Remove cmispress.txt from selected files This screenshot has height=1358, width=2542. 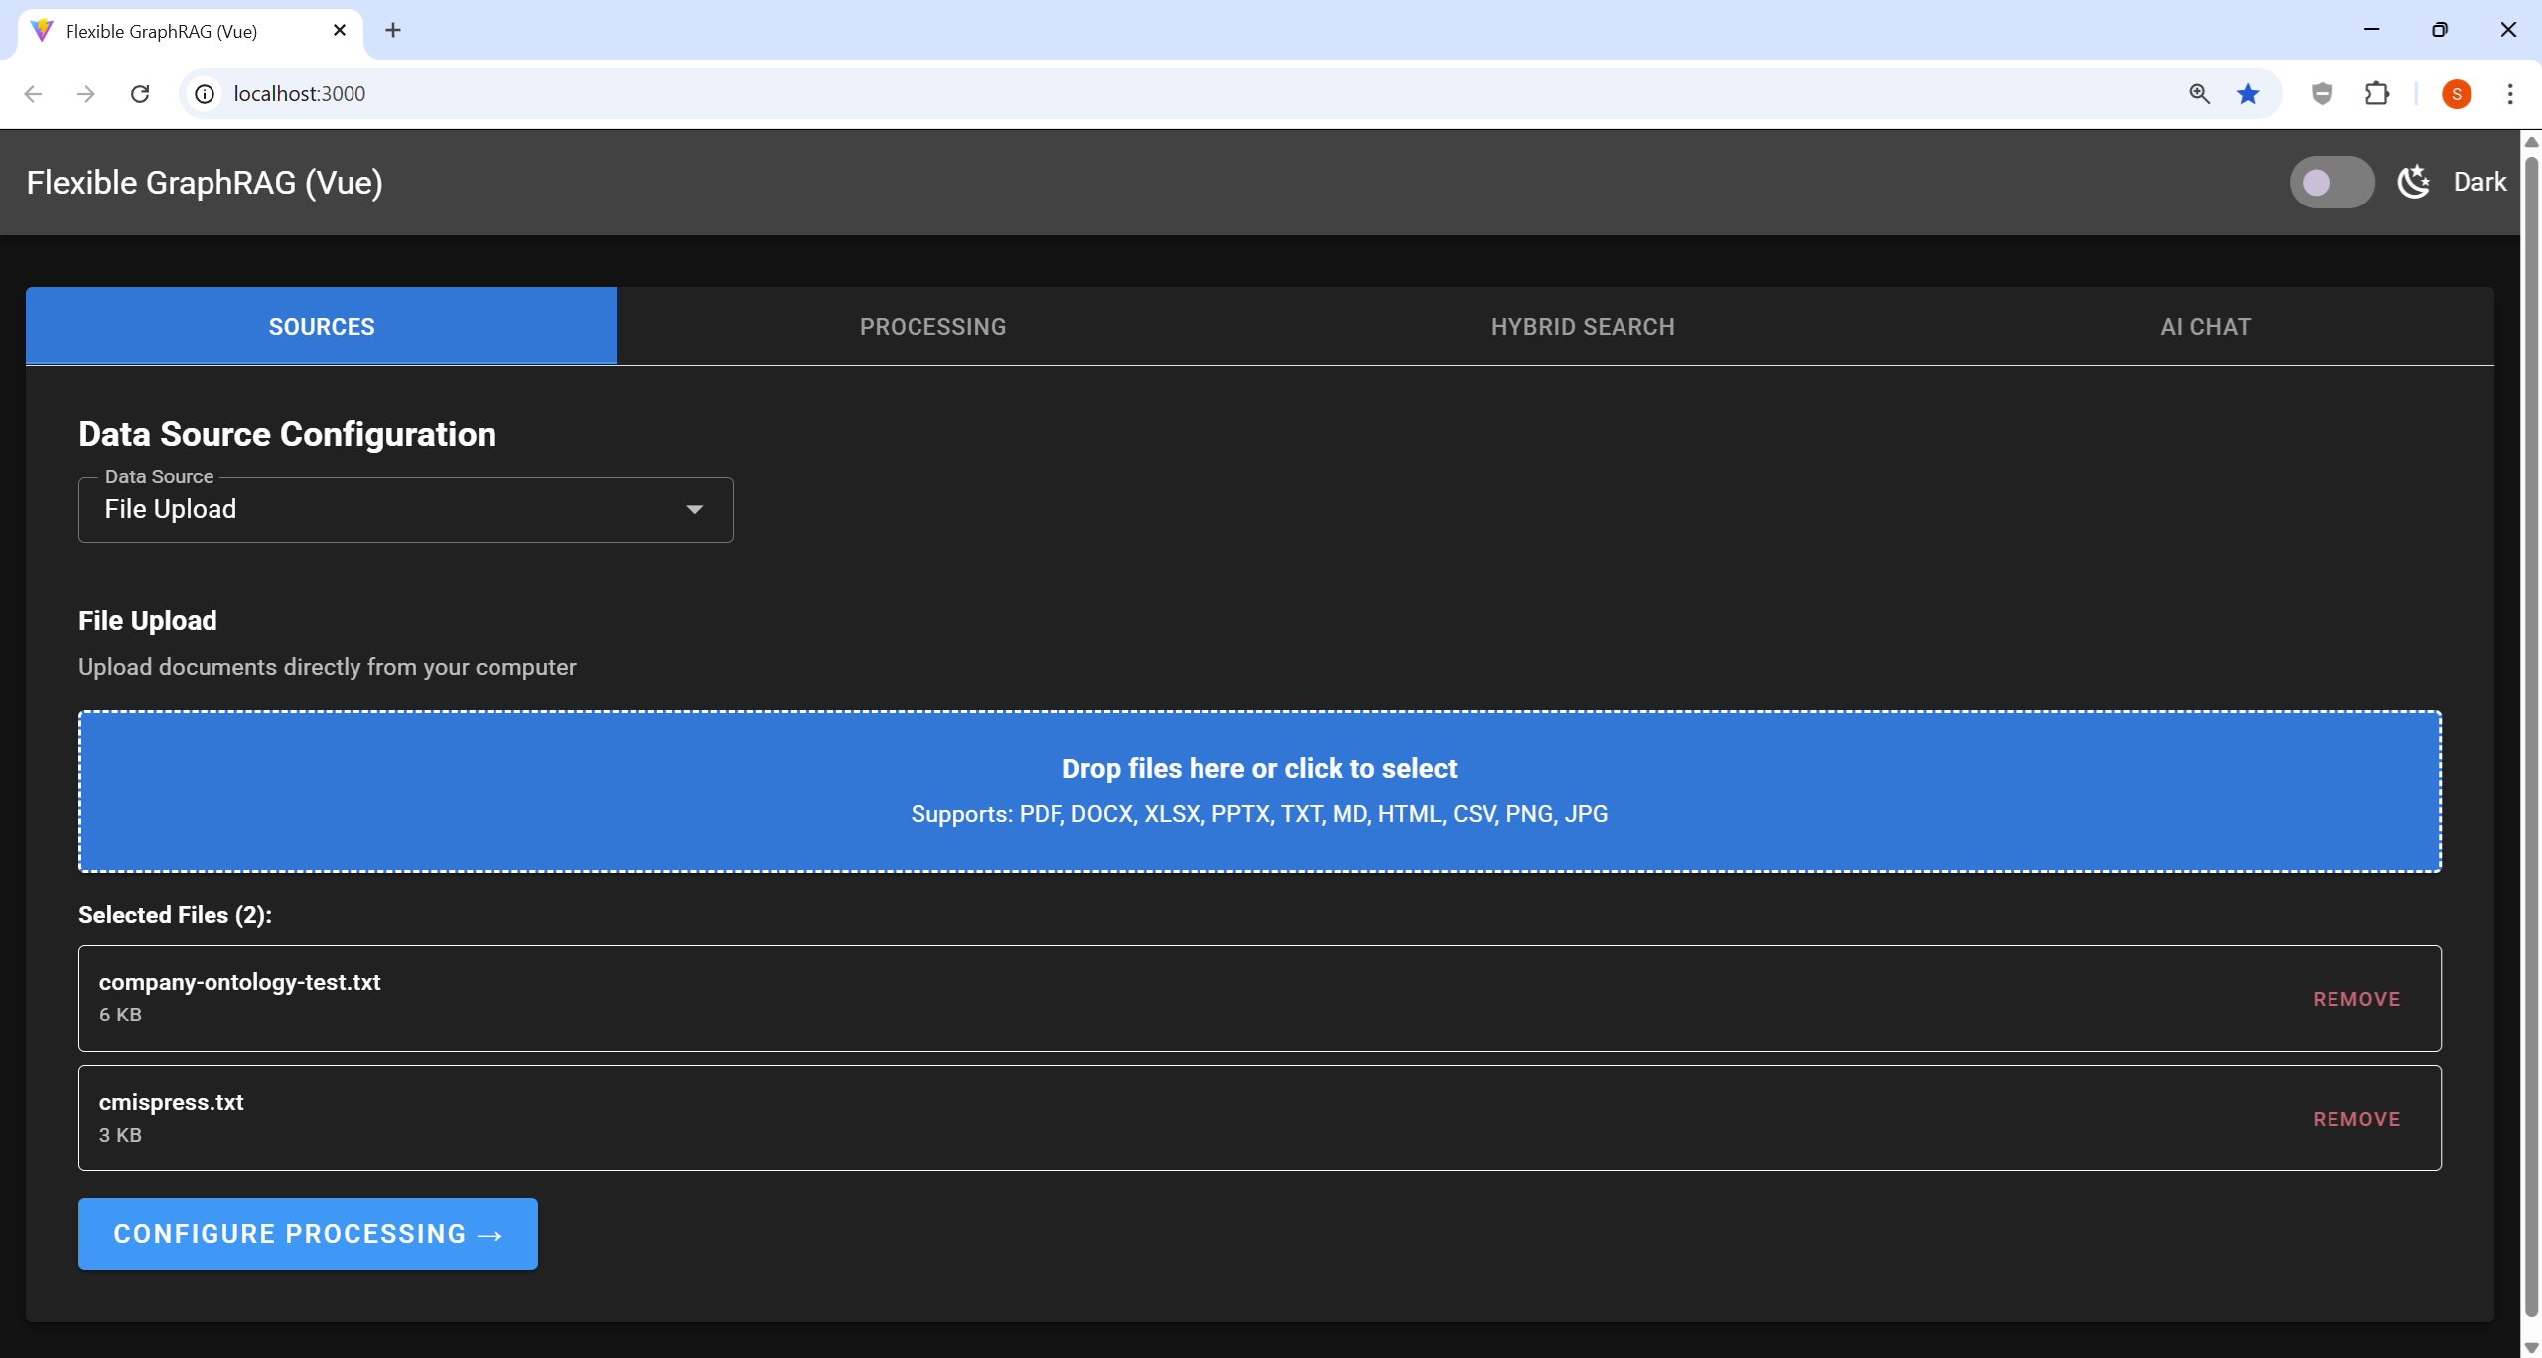[2355, 1119]
